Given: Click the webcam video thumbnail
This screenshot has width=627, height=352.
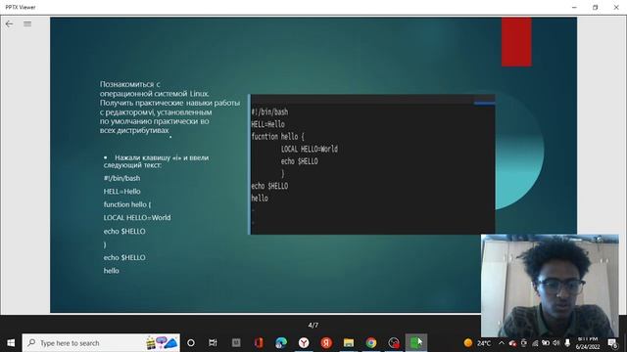Looking at the screenshot, I should [x=550, y=286].
